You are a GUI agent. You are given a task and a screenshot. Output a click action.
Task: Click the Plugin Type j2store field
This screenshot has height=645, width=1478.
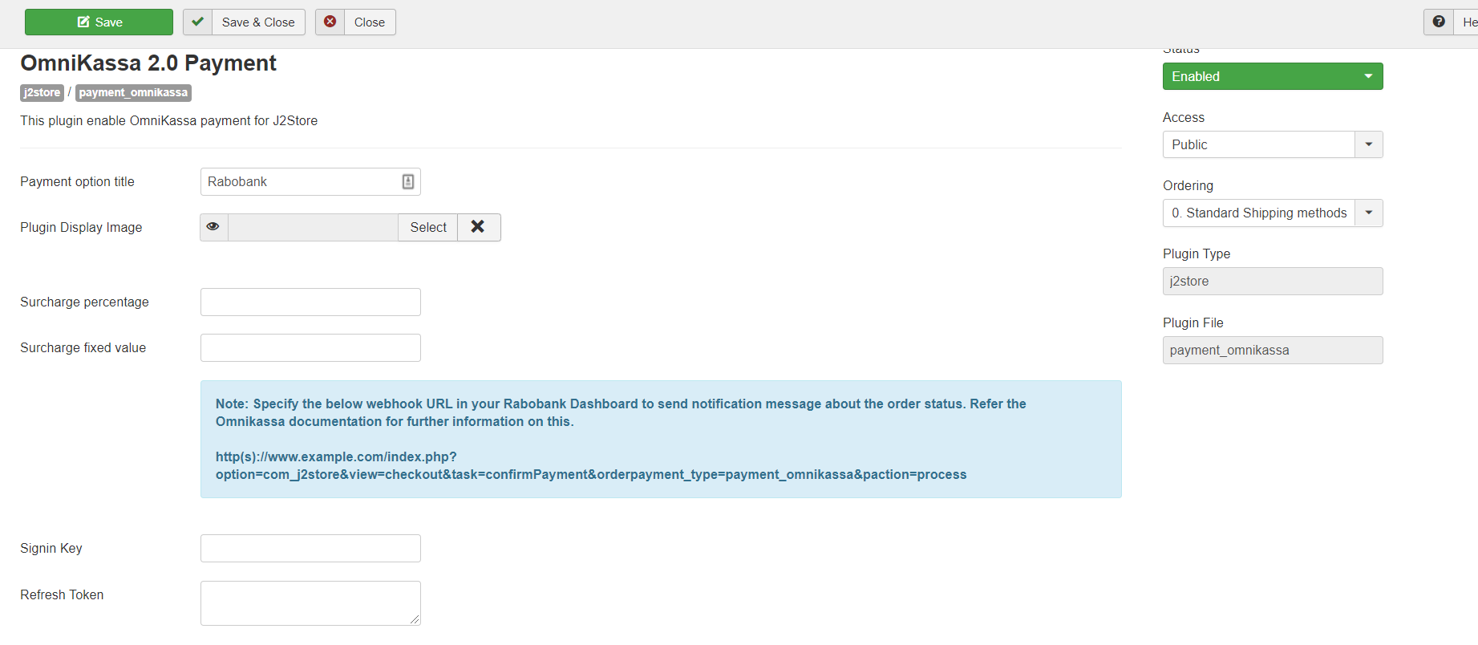[1273, 282]
